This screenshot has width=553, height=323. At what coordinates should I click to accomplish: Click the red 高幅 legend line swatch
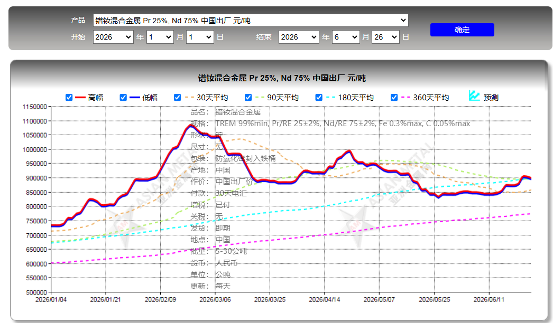point(80,98)
